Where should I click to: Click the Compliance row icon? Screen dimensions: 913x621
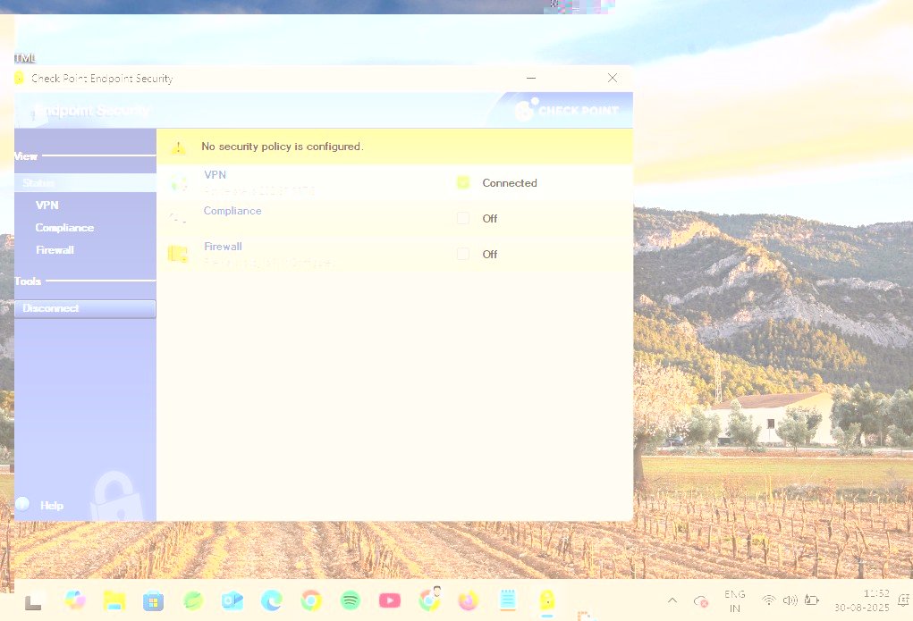[x=178, y=218]
